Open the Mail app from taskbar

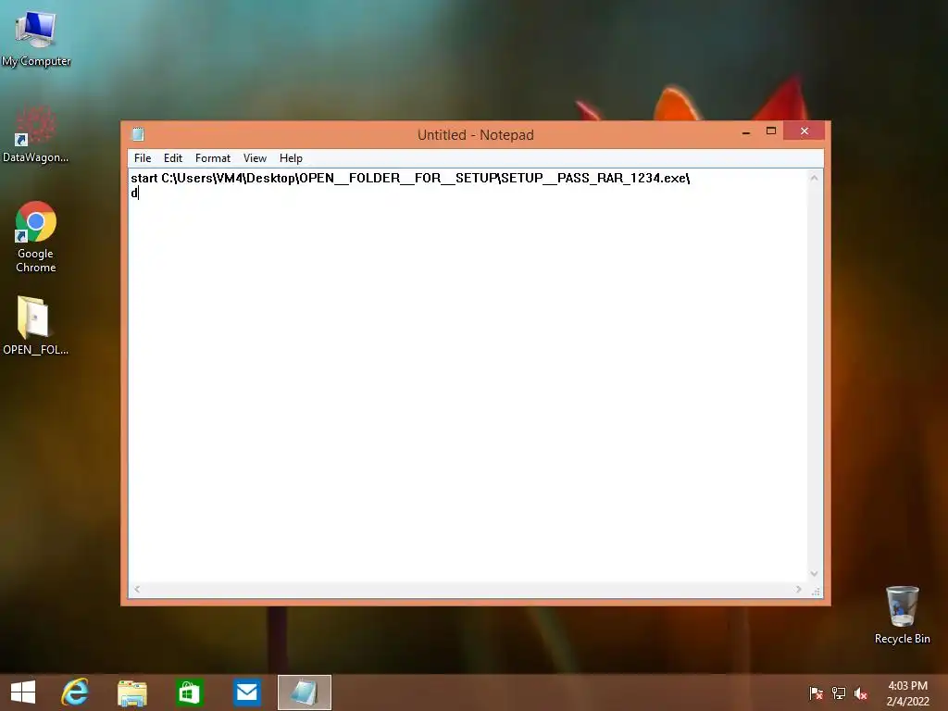point(246,692)
